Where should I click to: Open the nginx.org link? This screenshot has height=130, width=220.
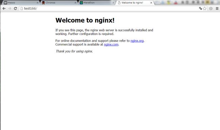[x=137, y=41]
